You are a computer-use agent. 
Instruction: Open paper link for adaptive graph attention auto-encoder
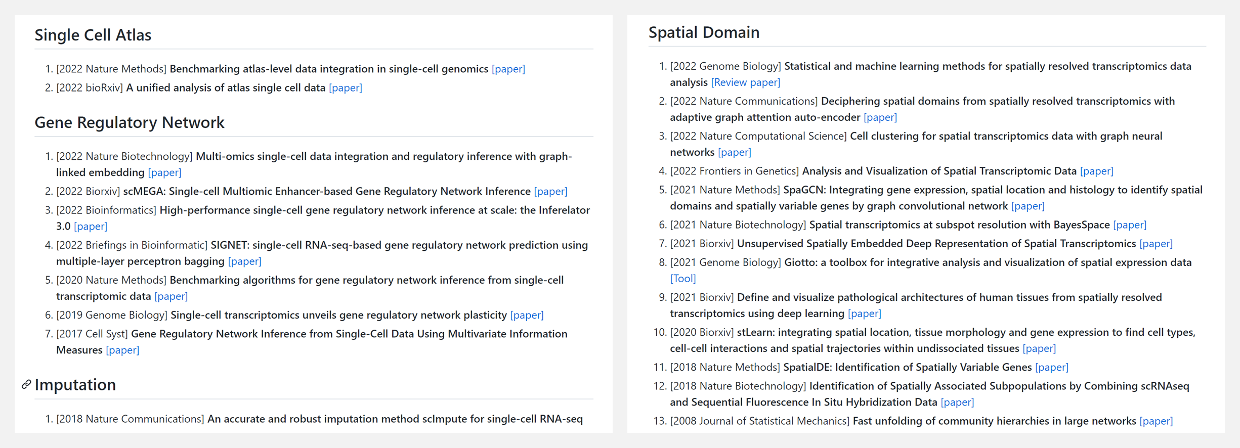pos(880,117)
